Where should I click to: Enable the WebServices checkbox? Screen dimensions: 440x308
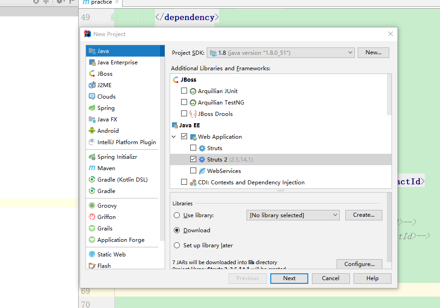(193, 171)
